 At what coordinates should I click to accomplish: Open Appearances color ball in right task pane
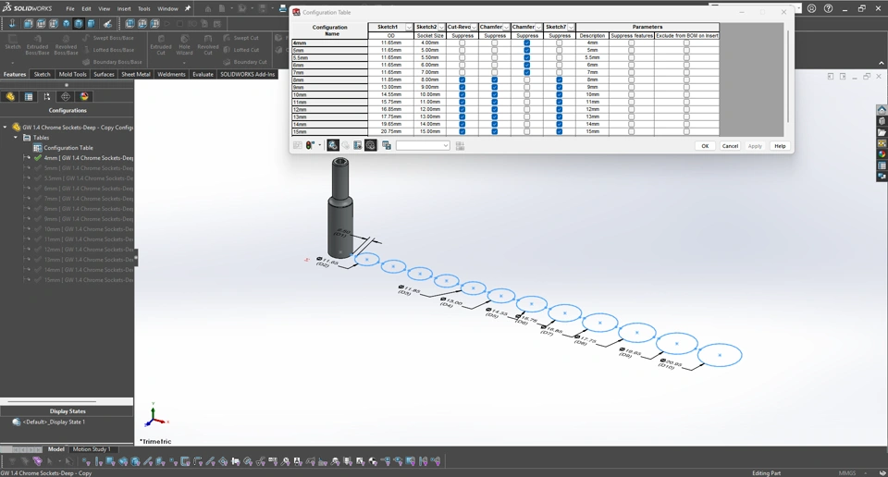tap(882, 153)
